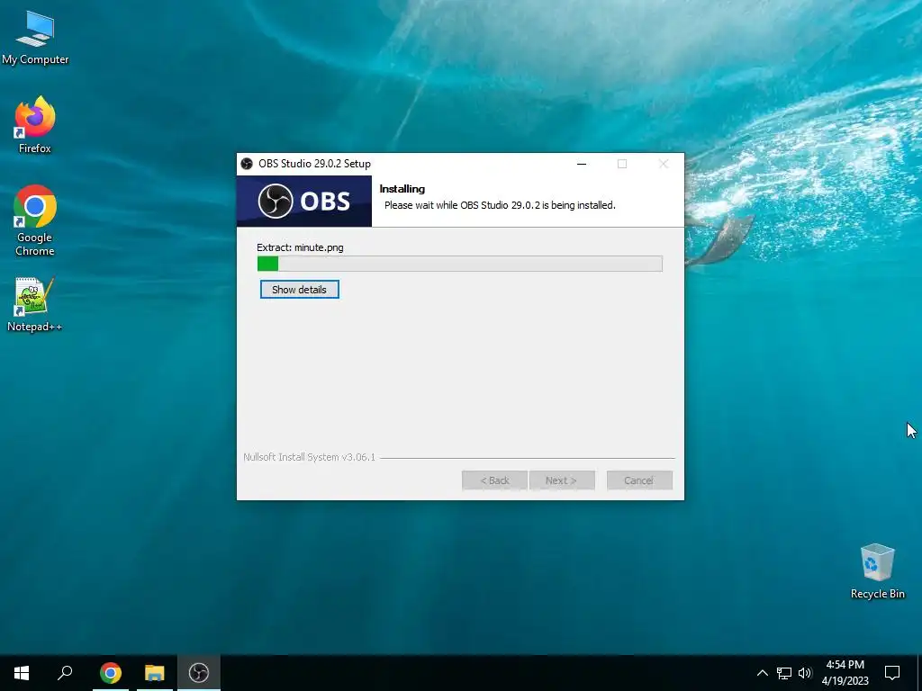Screen dimensions: 922x691
Task: Click the bold 'Installing' heading
Action: 402,189
